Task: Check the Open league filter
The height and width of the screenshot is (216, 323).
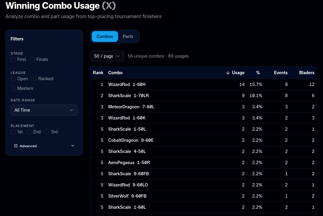Action: [13, 79]
